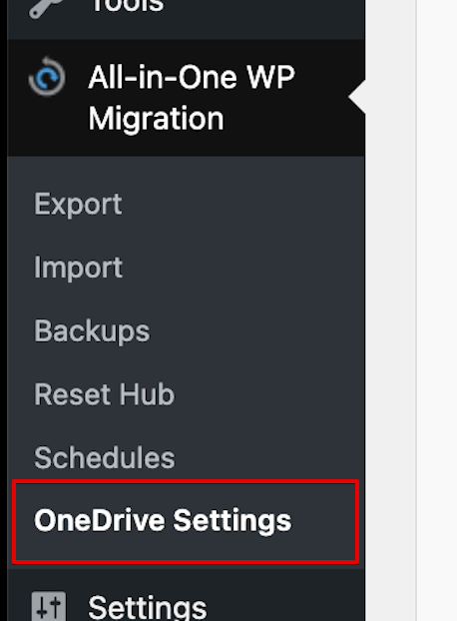View the Schedules submenu page

(104, 457)
